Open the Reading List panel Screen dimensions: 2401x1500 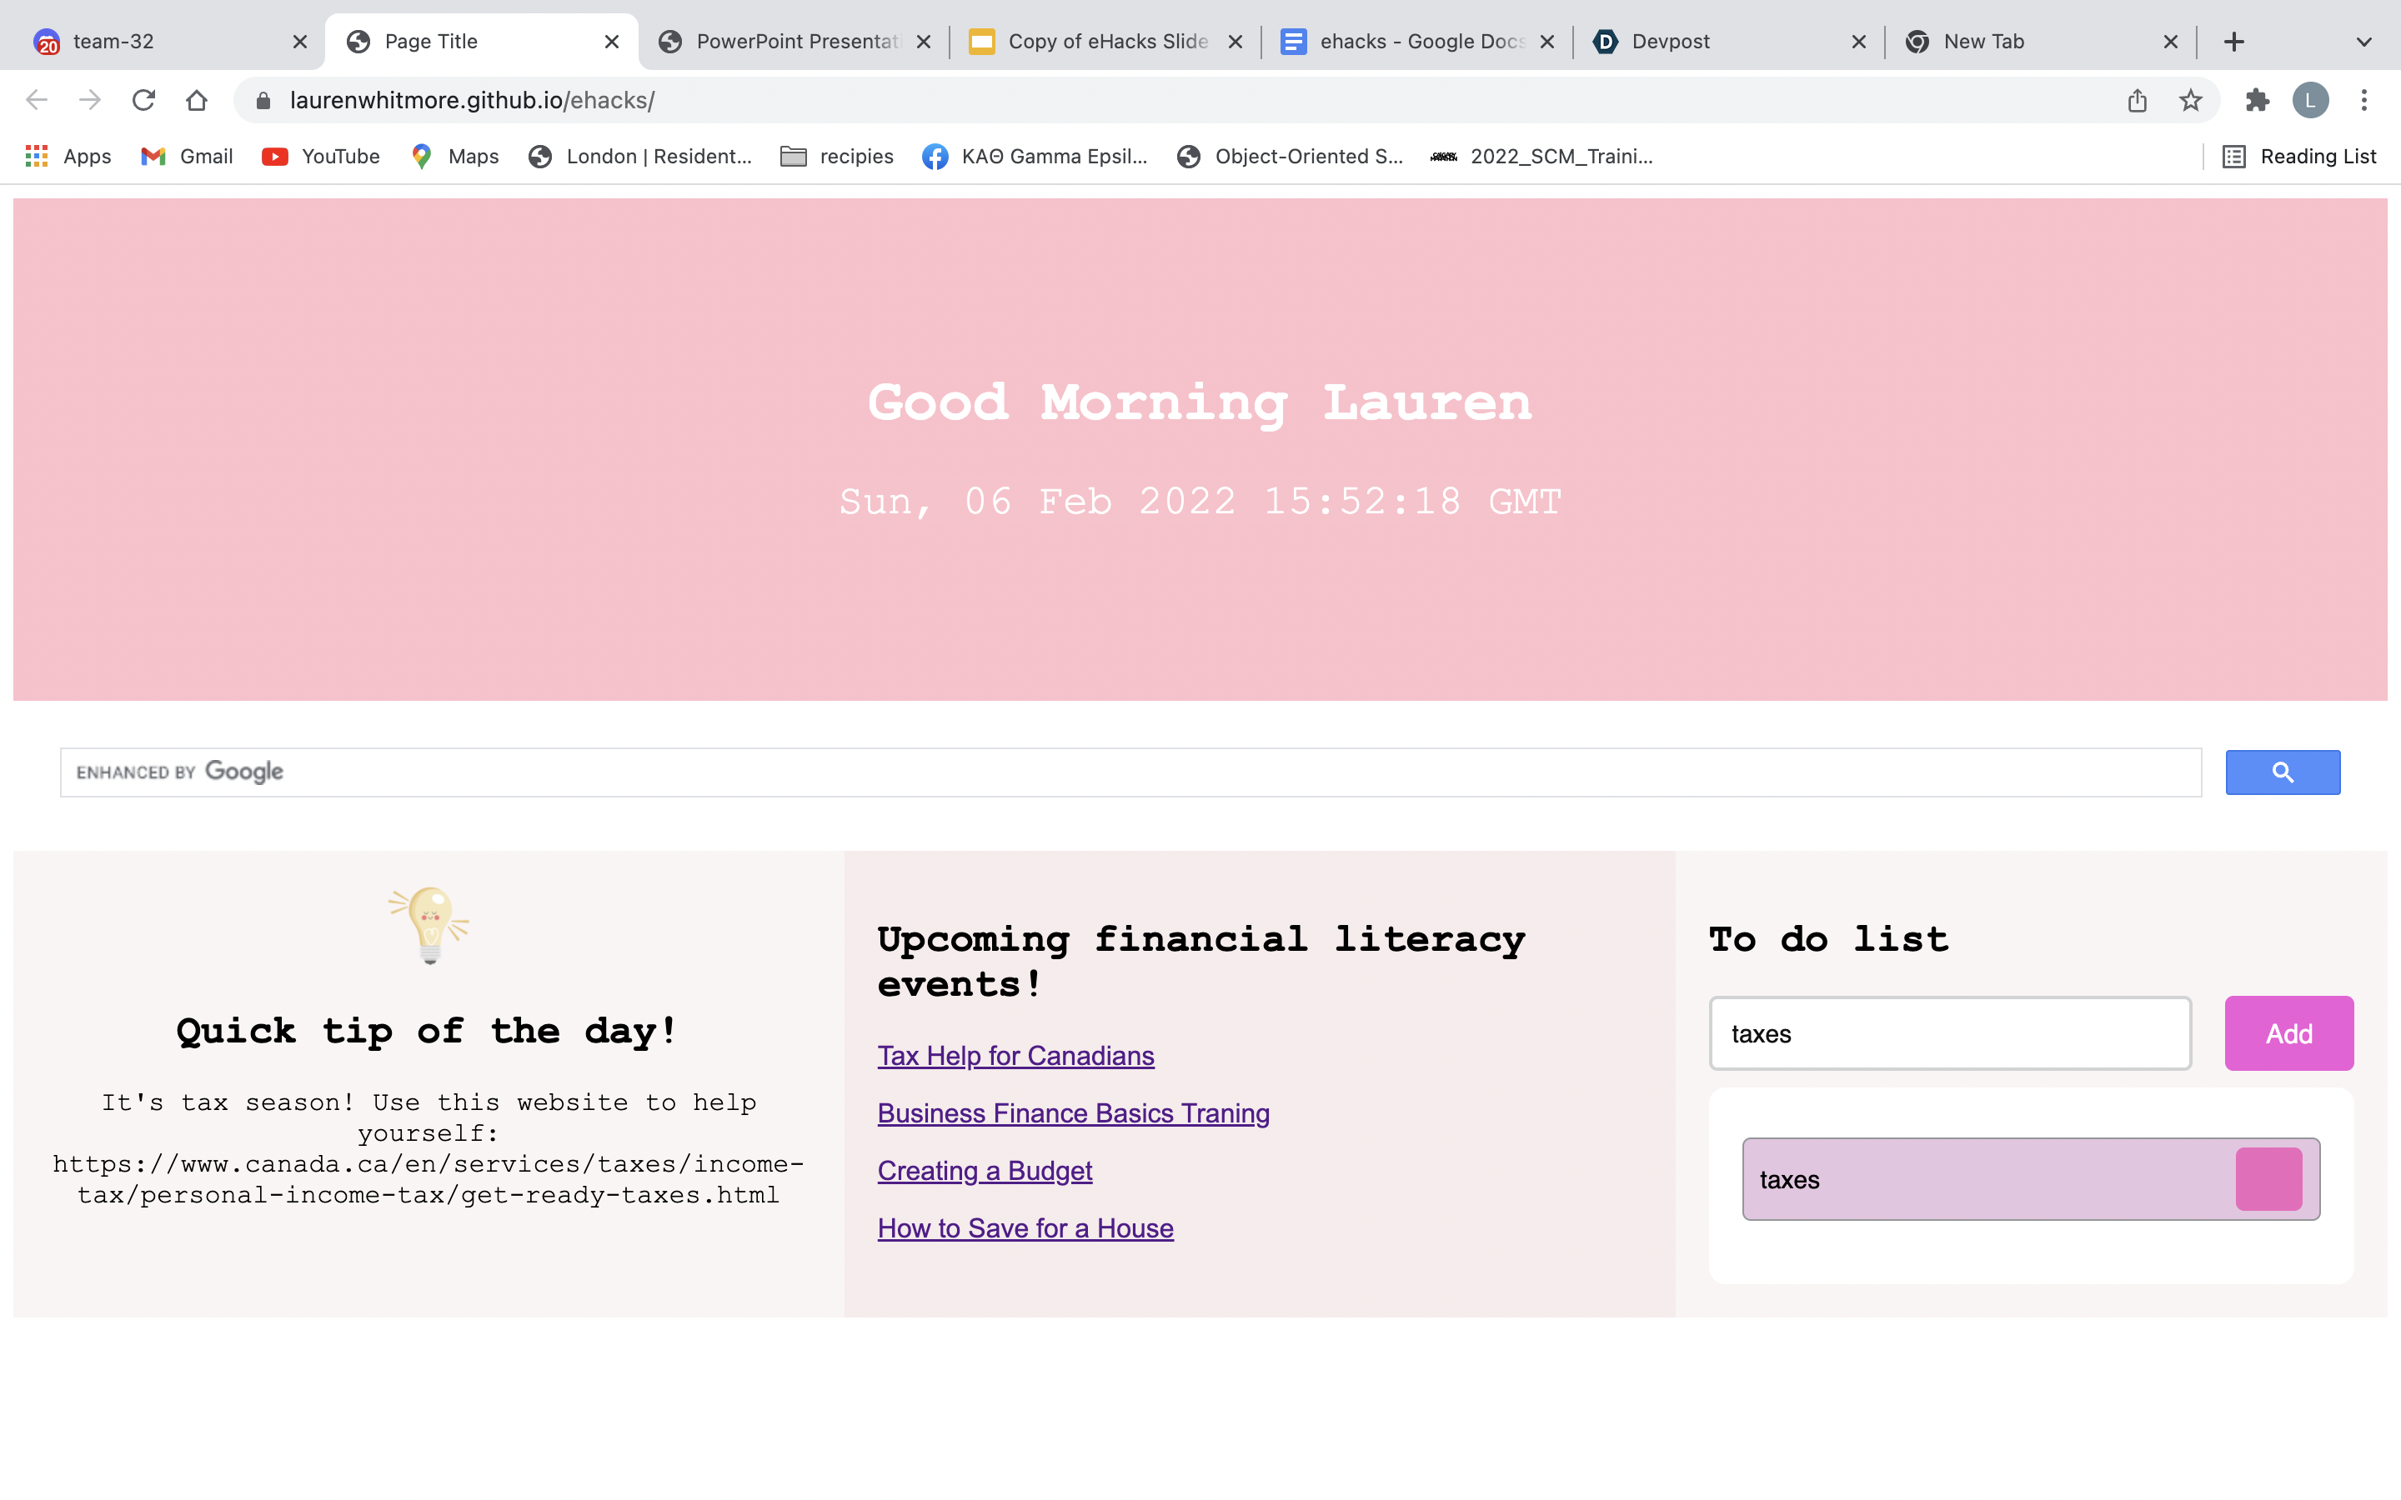click(2300, 156)
